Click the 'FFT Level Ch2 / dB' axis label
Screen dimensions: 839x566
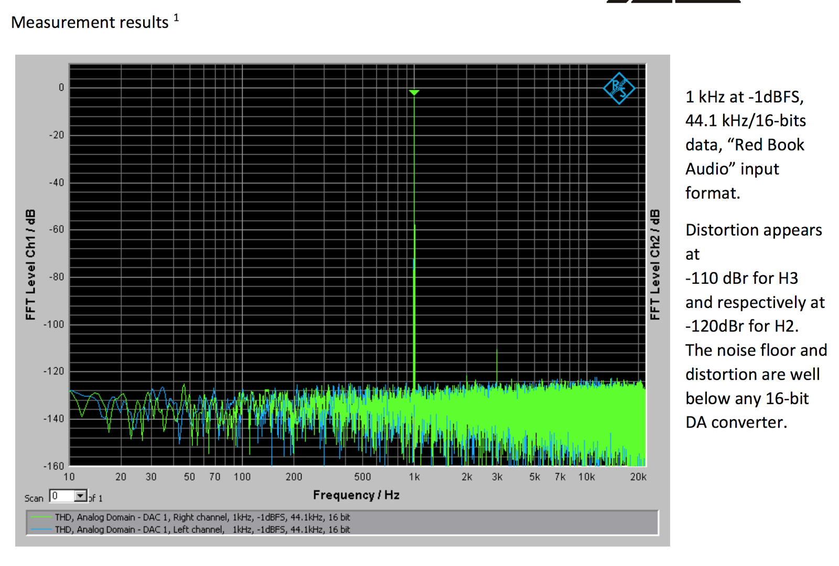[655, 265]
